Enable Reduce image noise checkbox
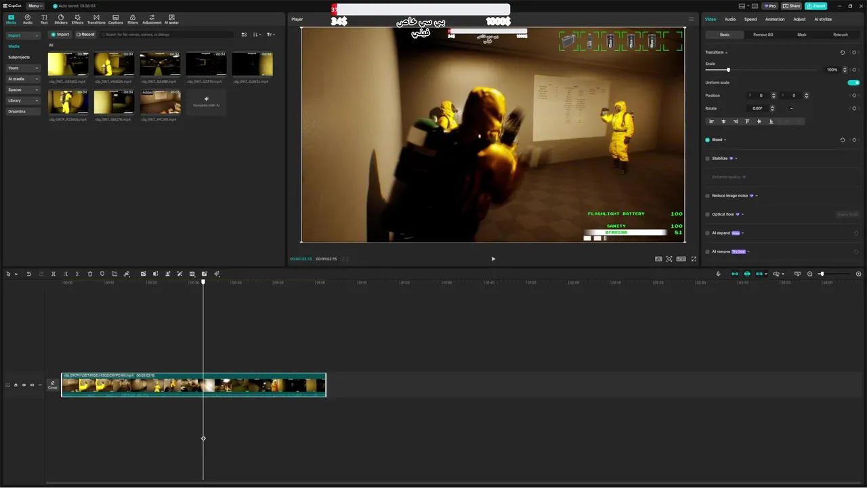867x488 pixels. point(708,196)
